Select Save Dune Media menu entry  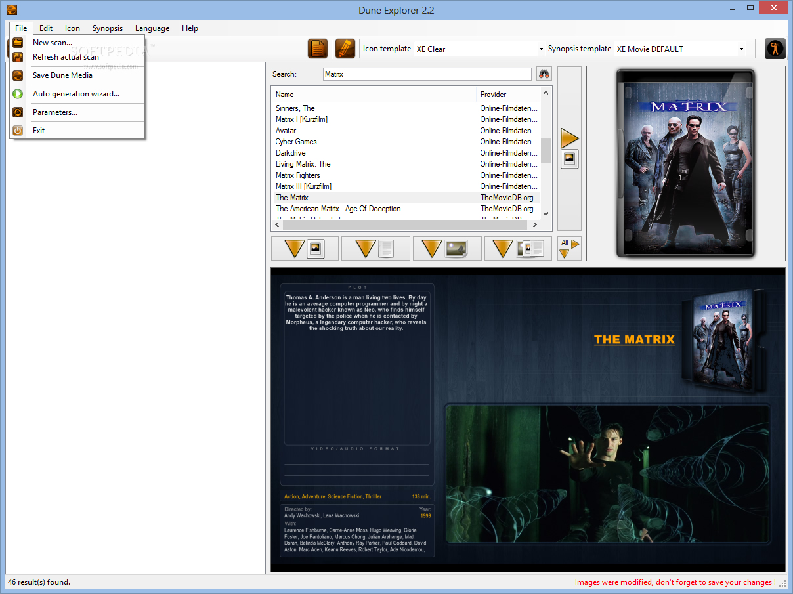[x=77, y=75]
